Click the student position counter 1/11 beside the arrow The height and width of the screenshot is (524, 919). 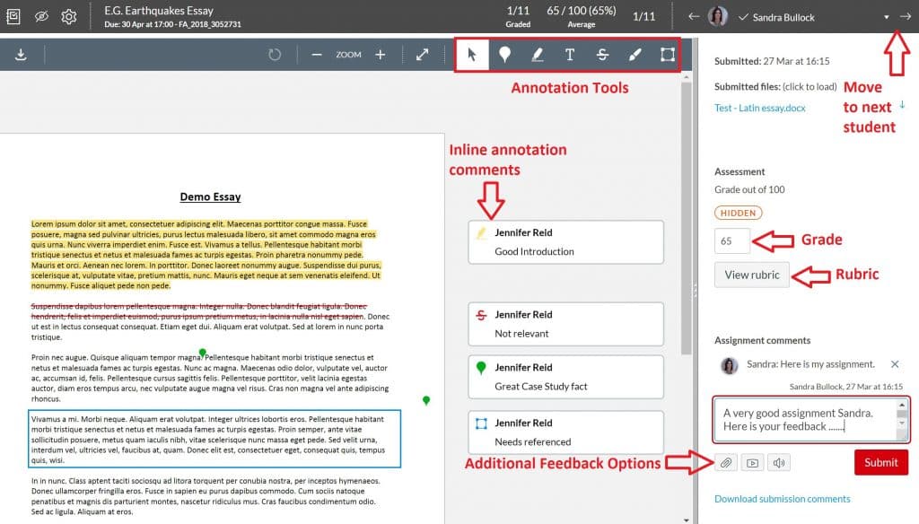(643, 16)
